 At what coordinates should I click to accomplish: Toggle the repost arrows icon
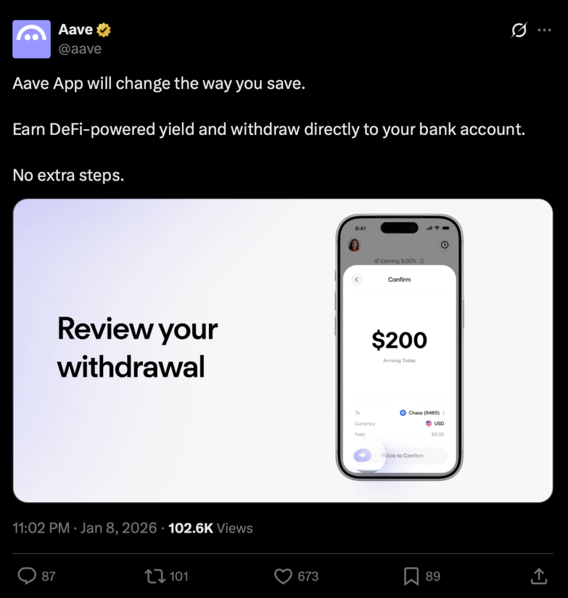point(155,576)
